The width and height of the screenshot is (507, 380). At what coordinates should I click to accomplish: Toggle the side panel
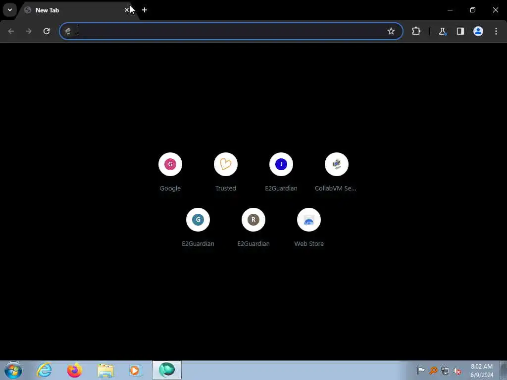(460, 31)
